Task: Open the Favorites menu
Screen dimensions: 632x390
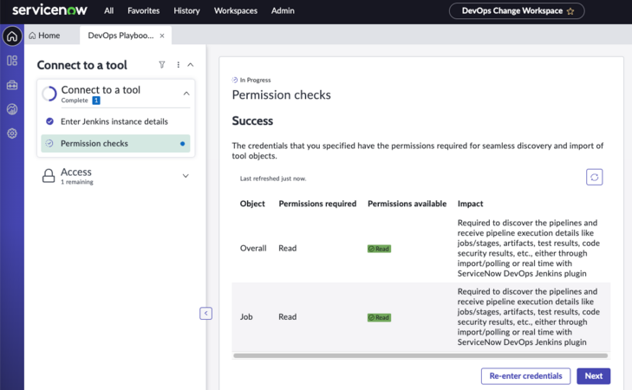Action: (x=144, y=11)
